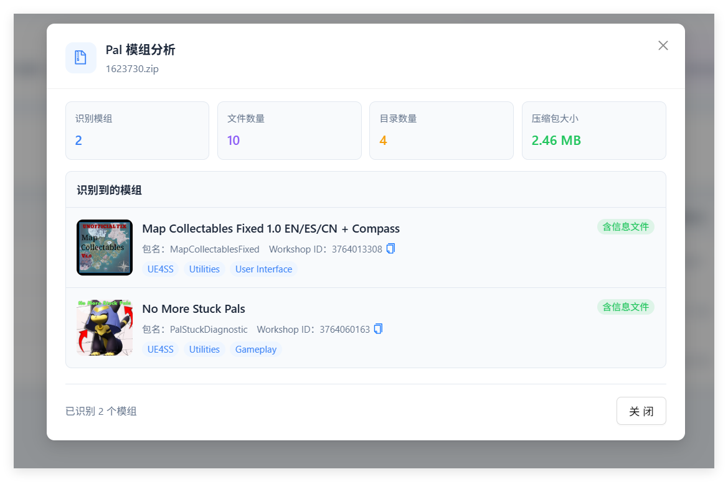The width and height of the screenshot is (728, 482).
Task: Click 含信息文件 badge for Map Collectables Fixed
Action: [625, 226]
